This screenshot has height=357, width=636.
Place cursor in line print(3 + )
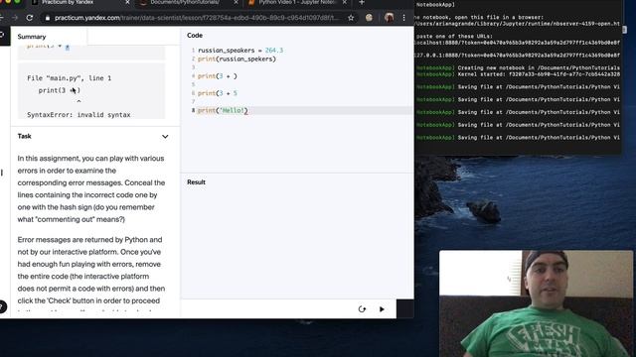coord(218,76)
